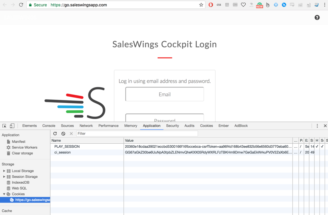Open the Chrome three-dot menu
Viewport: 328px width, 215px height.
point(324,5)
